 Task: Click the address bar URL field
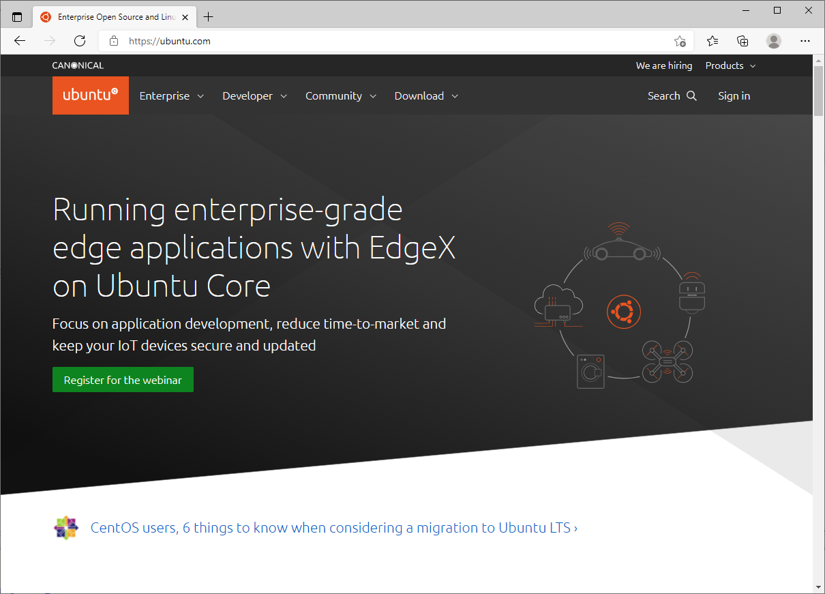click(x=395, y=41)
